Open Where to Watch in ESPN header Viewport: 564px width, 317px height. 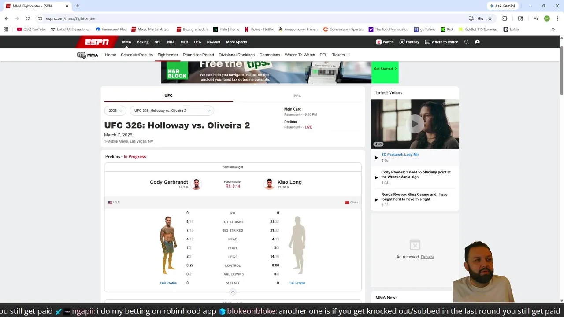coord(442,42)
